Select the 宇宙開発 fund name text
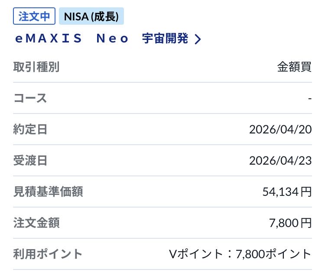The image size is (325, 276). click(x=165, y=39)
